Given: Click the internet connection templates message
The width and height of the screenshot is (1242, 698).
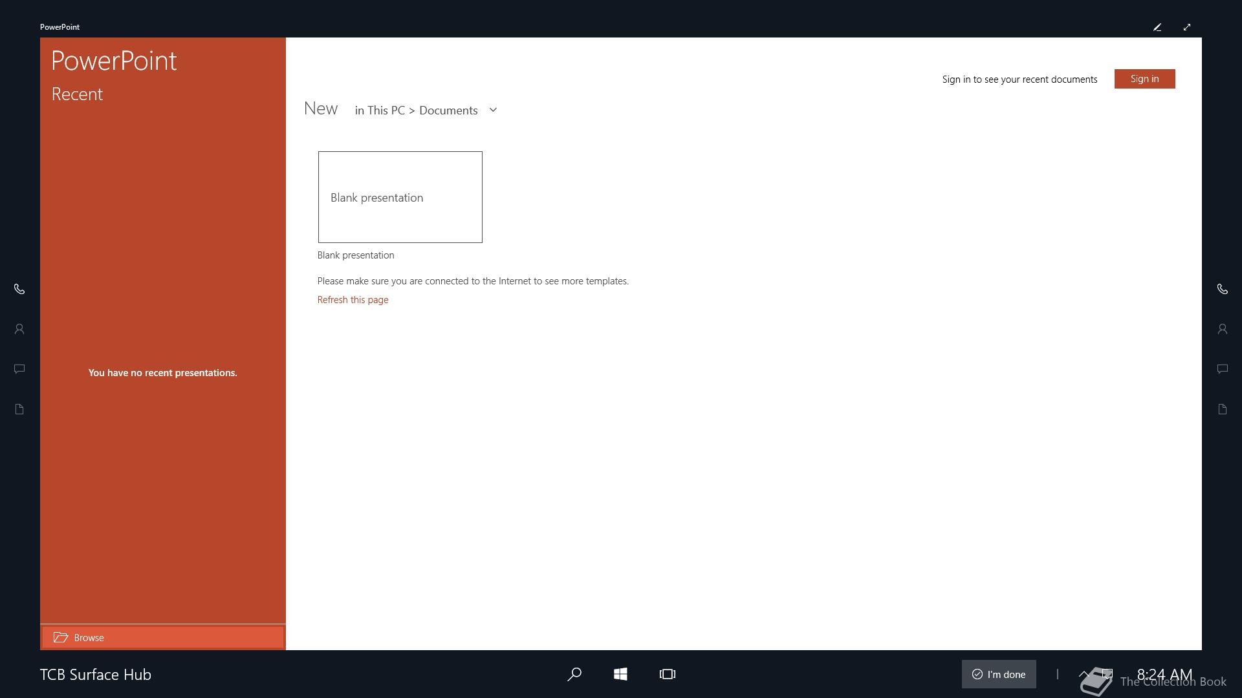Looking at the screenshot, I should 473,281.
